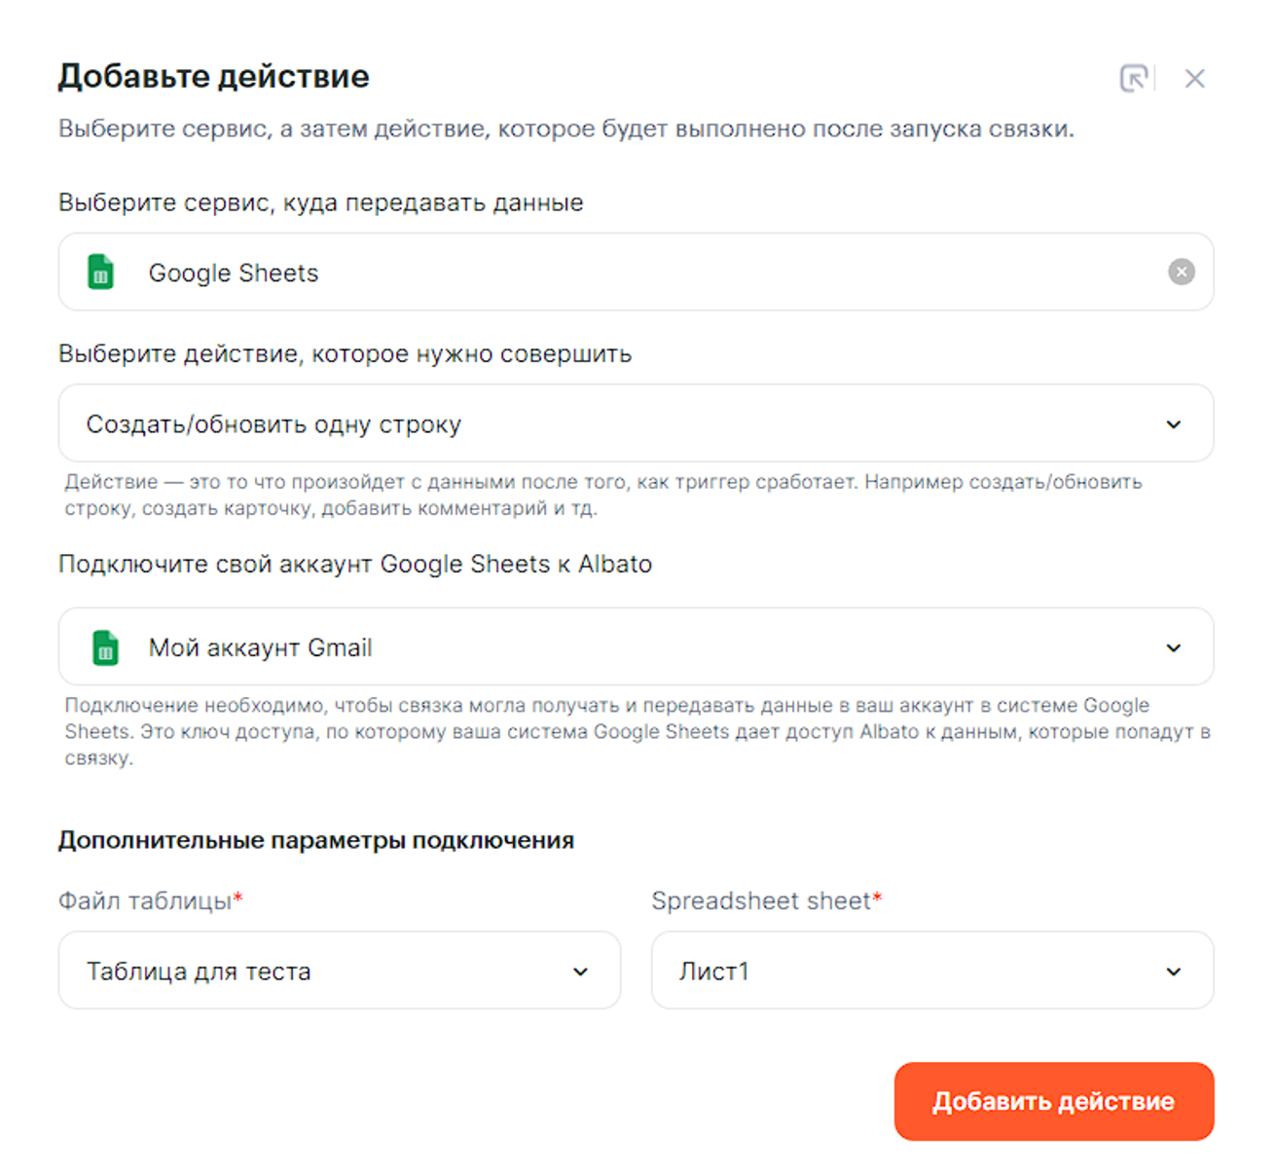Screen dimensions: 1275x1175
Task: Click the "Файл таблицы" field label
Action: 145,901
